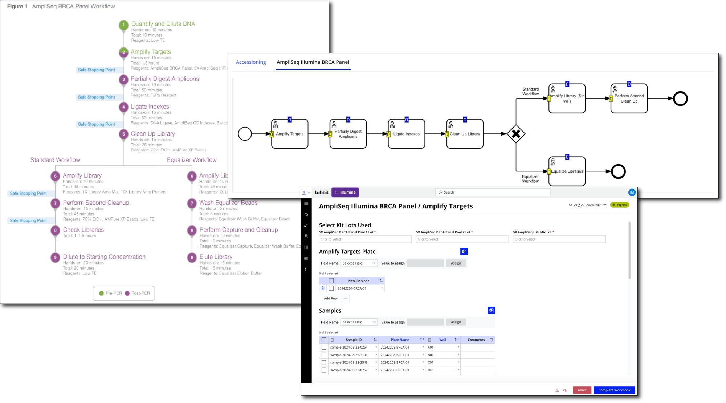Click the Clean Up Library workflow node

click(x=465, y=134)
